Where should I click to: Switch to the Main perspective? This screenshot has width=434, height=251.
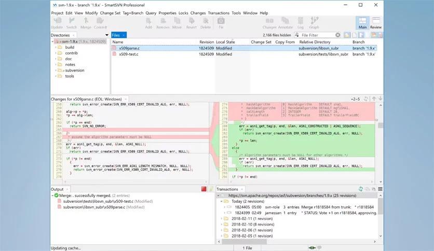[x=362, y=22]
